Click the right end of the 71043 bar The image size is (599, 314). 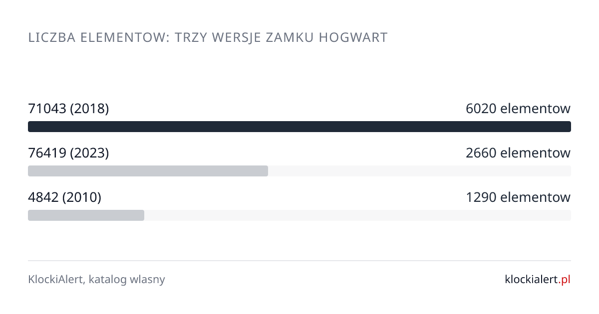(x=567, y=127)
